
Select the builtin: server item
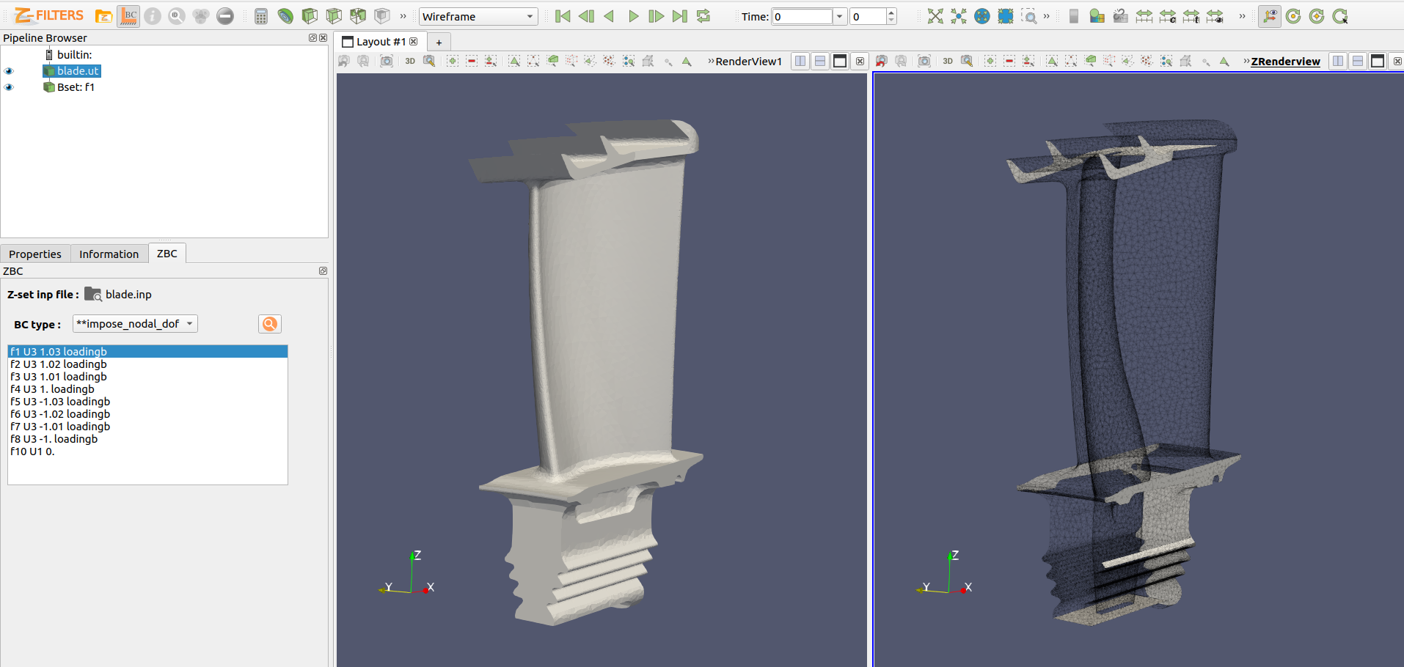(x=68, y=55)
